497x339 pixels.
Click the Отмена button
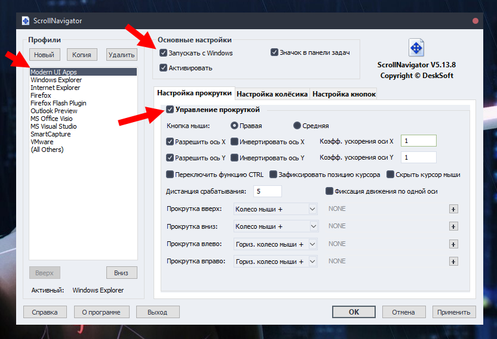click(x=403, y=312)
